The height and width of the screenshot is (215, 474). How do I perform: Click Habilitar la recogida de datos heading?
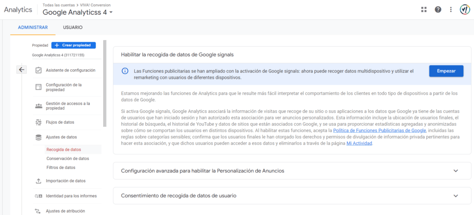[x=177, y=55]
